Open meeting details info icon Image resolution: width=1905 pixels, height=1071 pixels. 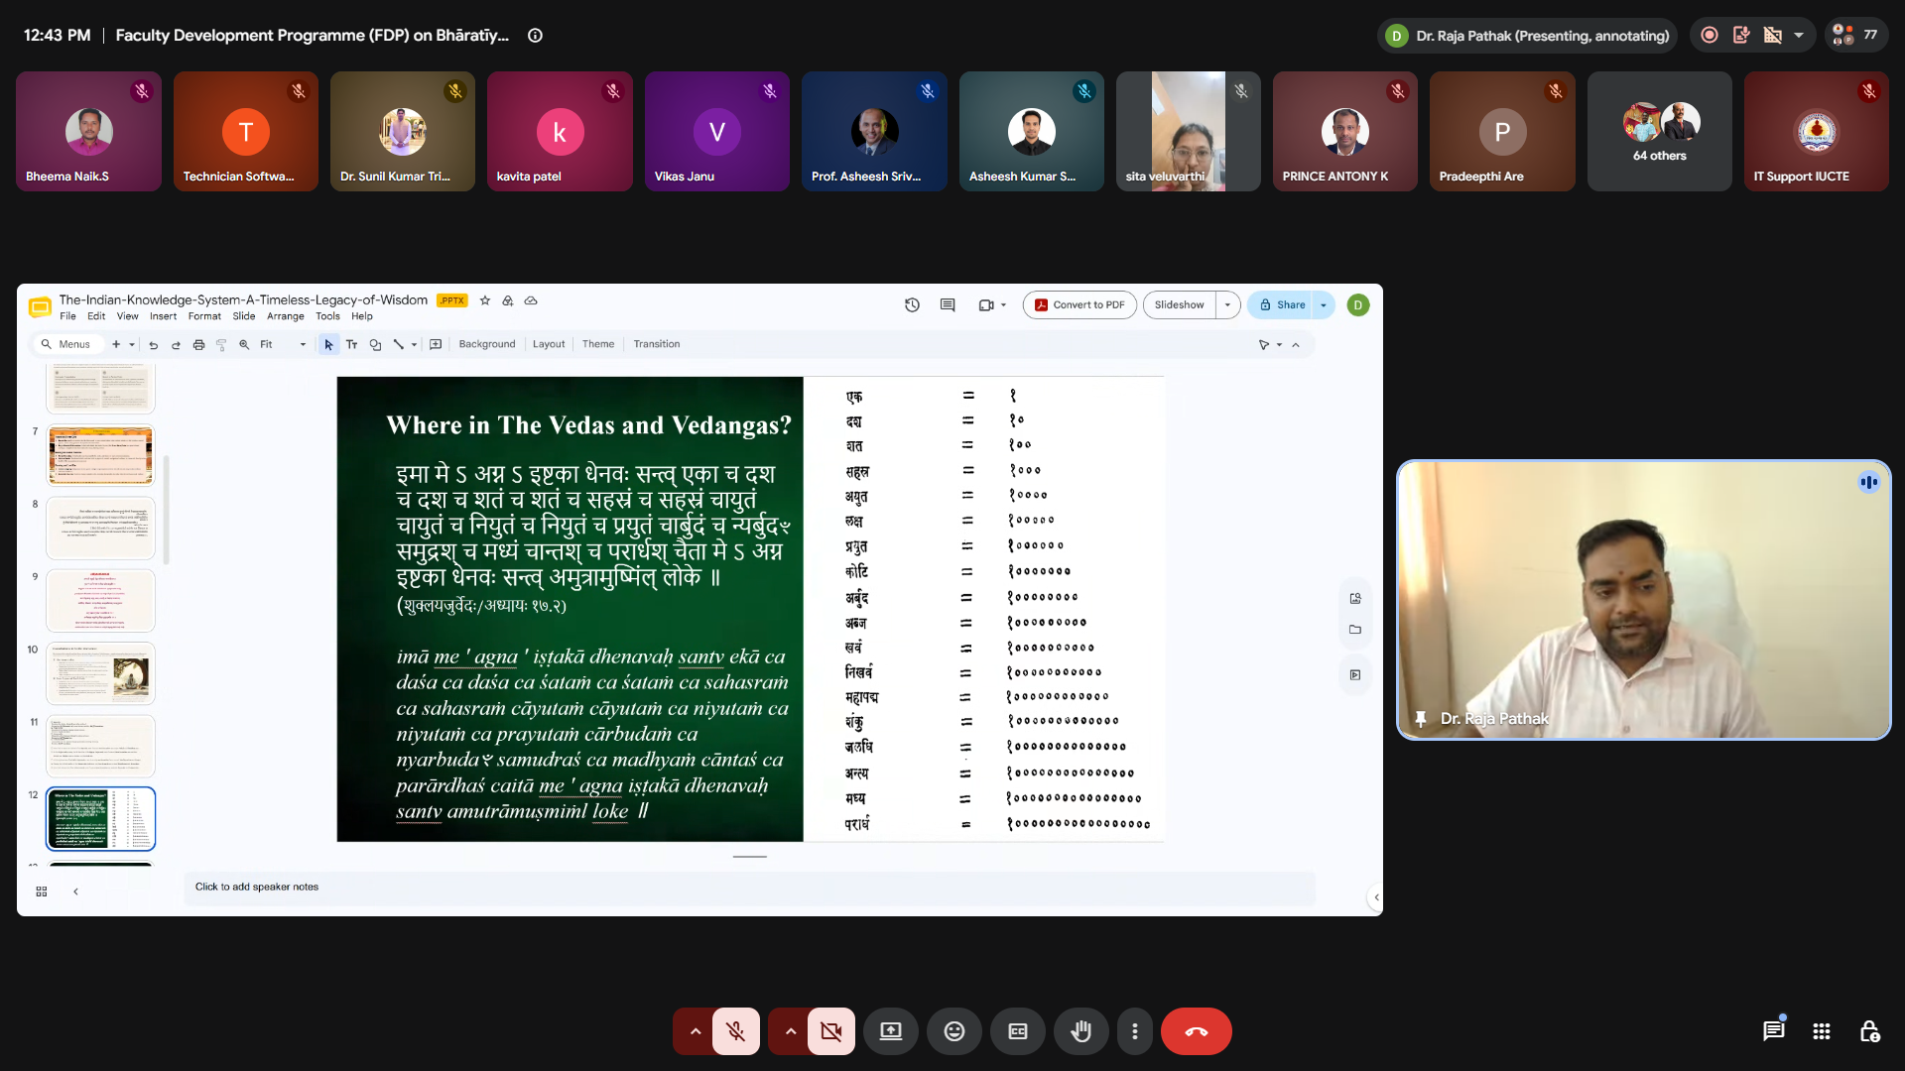click(535, 36)
